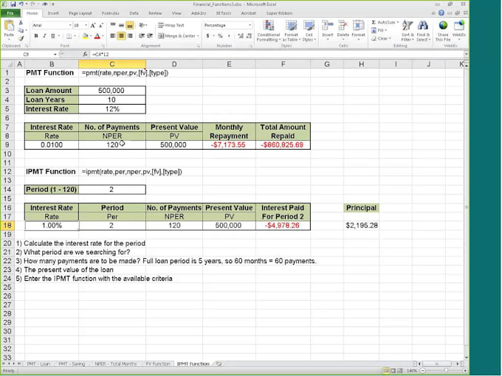
Task: Click the Cut scissors icon
Action: tap(21, 23)
